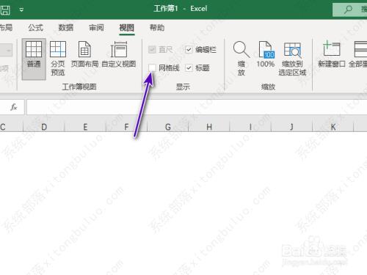This screenshot has height=275, width=367.
Task: Open a 新建窗口 new window
Action: 332,54
